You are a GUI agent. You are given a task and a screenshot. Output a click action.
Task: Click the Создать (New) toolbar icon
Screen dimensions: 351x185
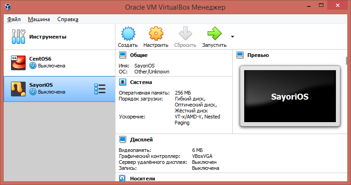tap(128, 34)
